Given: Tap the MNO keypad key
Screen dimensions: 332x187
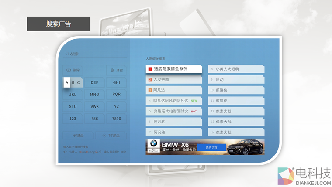Looking at the screenshot, I should coord(94,94).
